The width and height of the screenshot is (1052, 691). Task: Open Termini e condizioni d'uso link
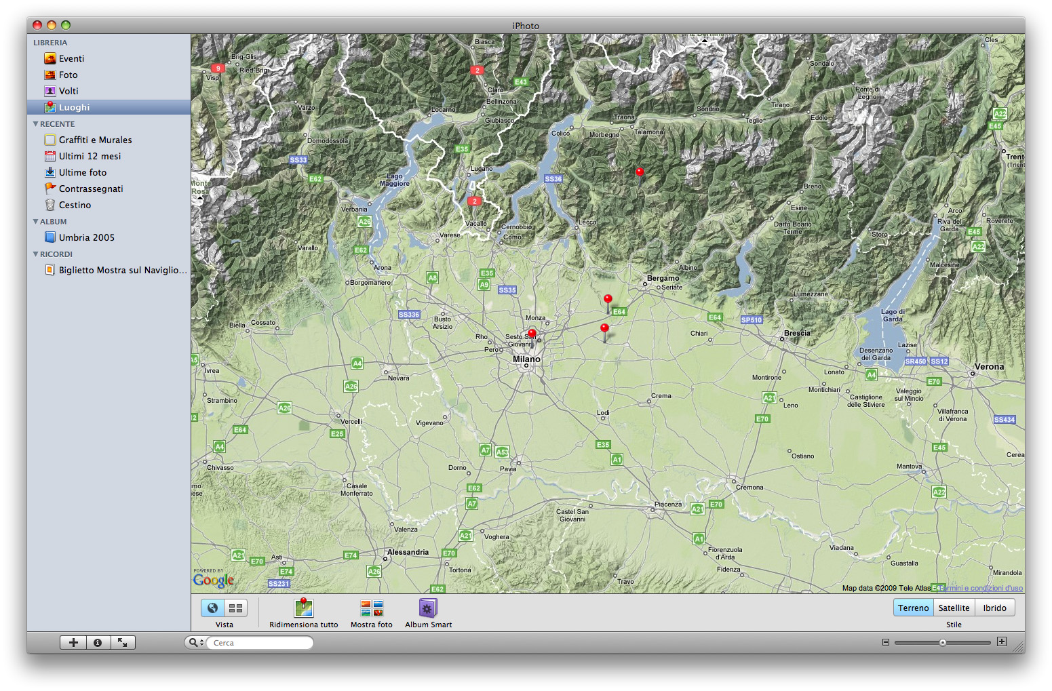tap(982, 588)
